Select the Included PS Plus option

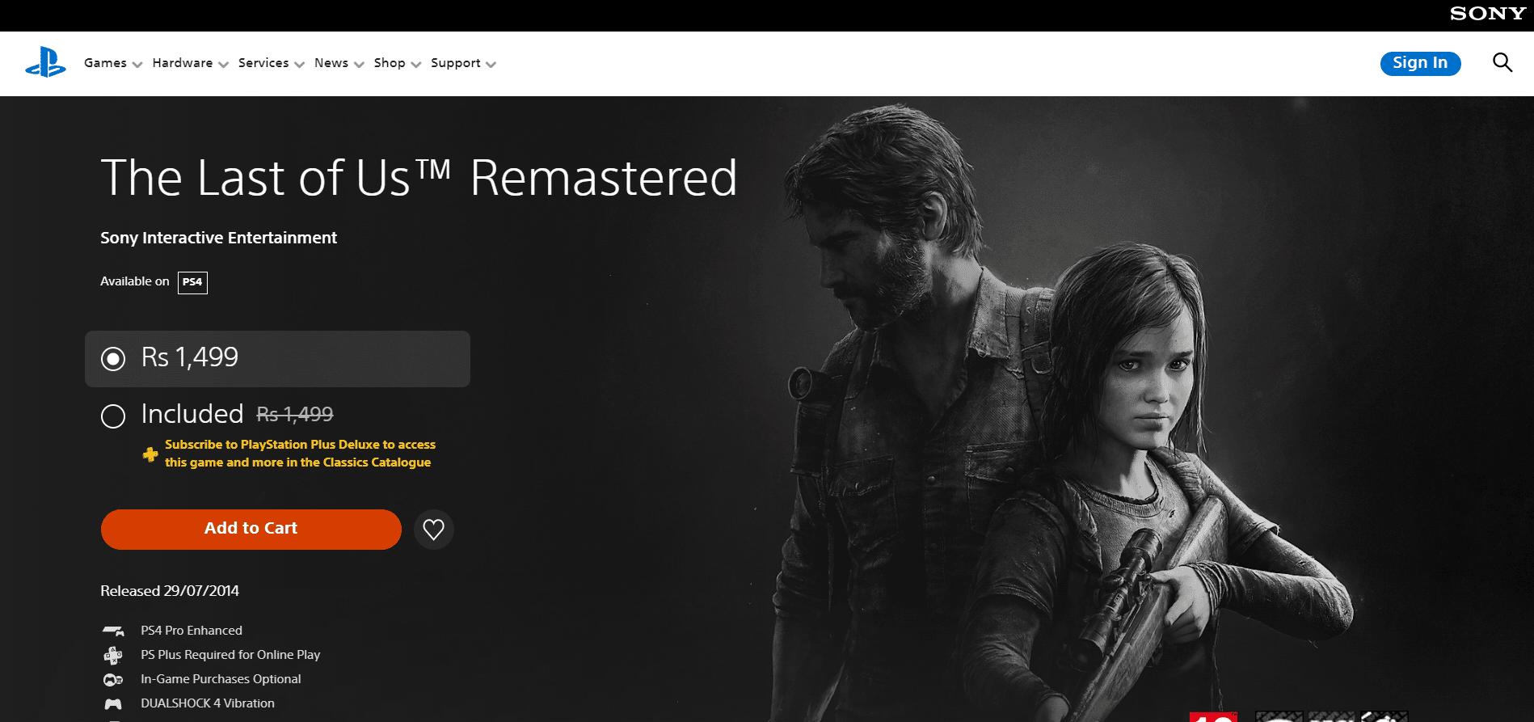point(113,416)
